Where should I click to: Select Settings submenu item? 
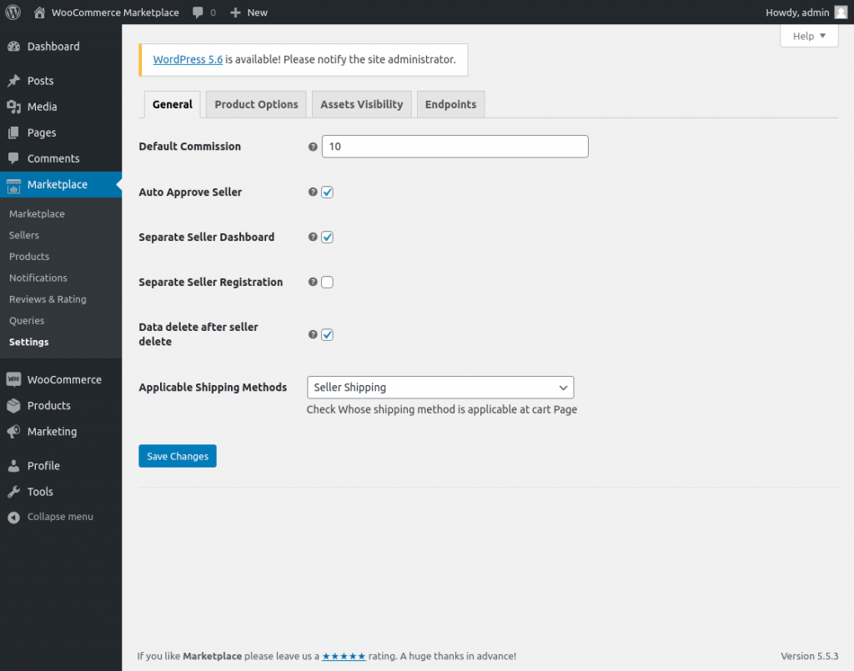tap(29, 342)
